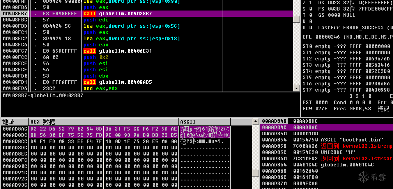Select the push ebx instruction
The height and width of the screenshot is (189, 393).
pos(96,76)
